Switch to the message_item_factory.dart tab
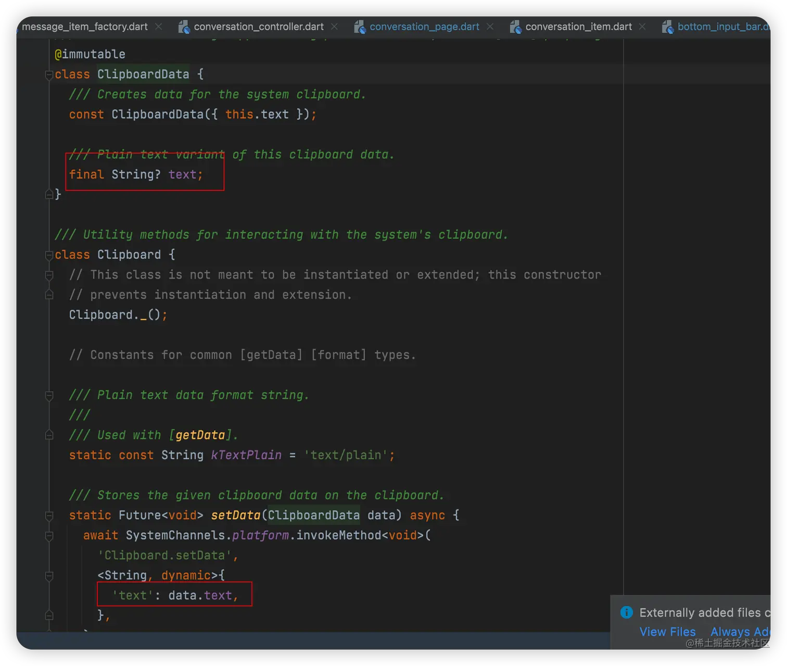This screenshot has height=666, width=787. [x=84, y=27]
